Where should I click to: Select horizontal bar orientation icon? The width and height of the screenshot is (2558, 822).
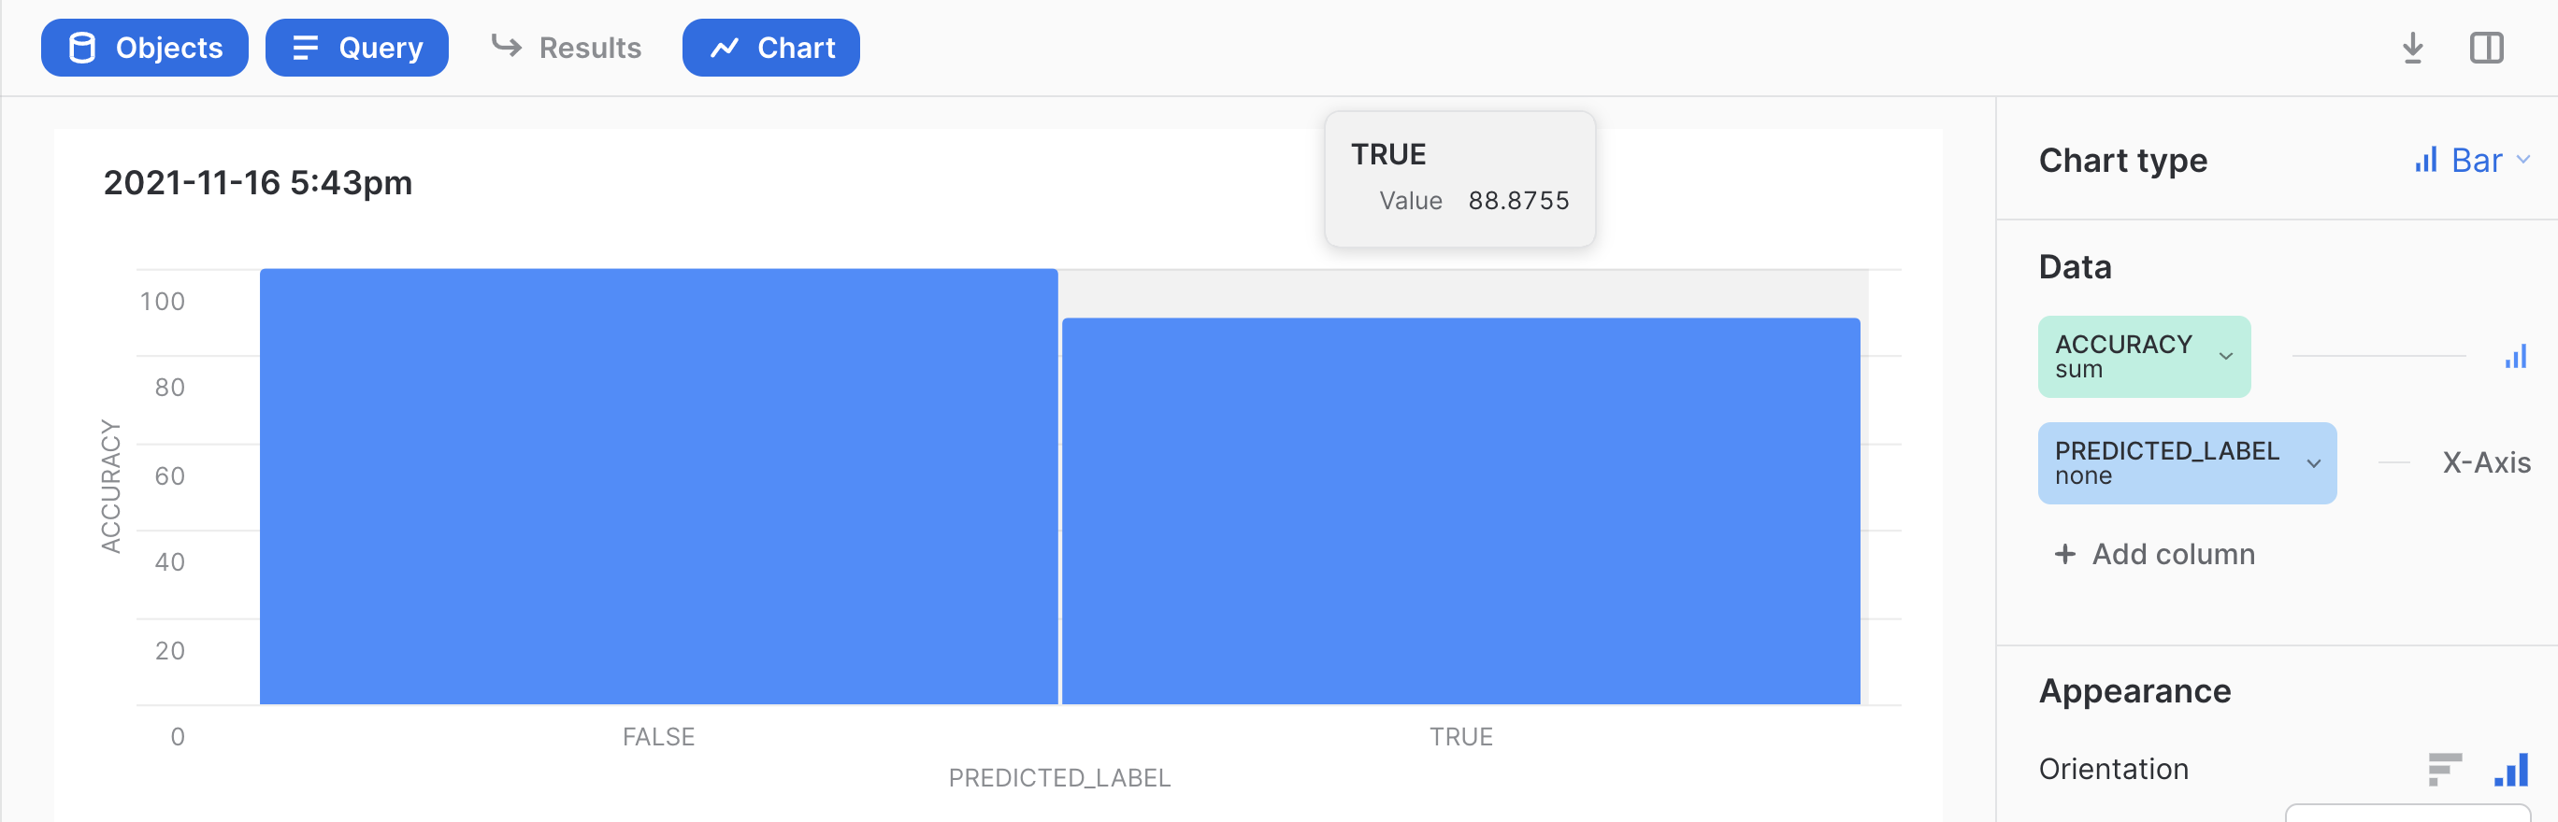[x=2444, y=769]
